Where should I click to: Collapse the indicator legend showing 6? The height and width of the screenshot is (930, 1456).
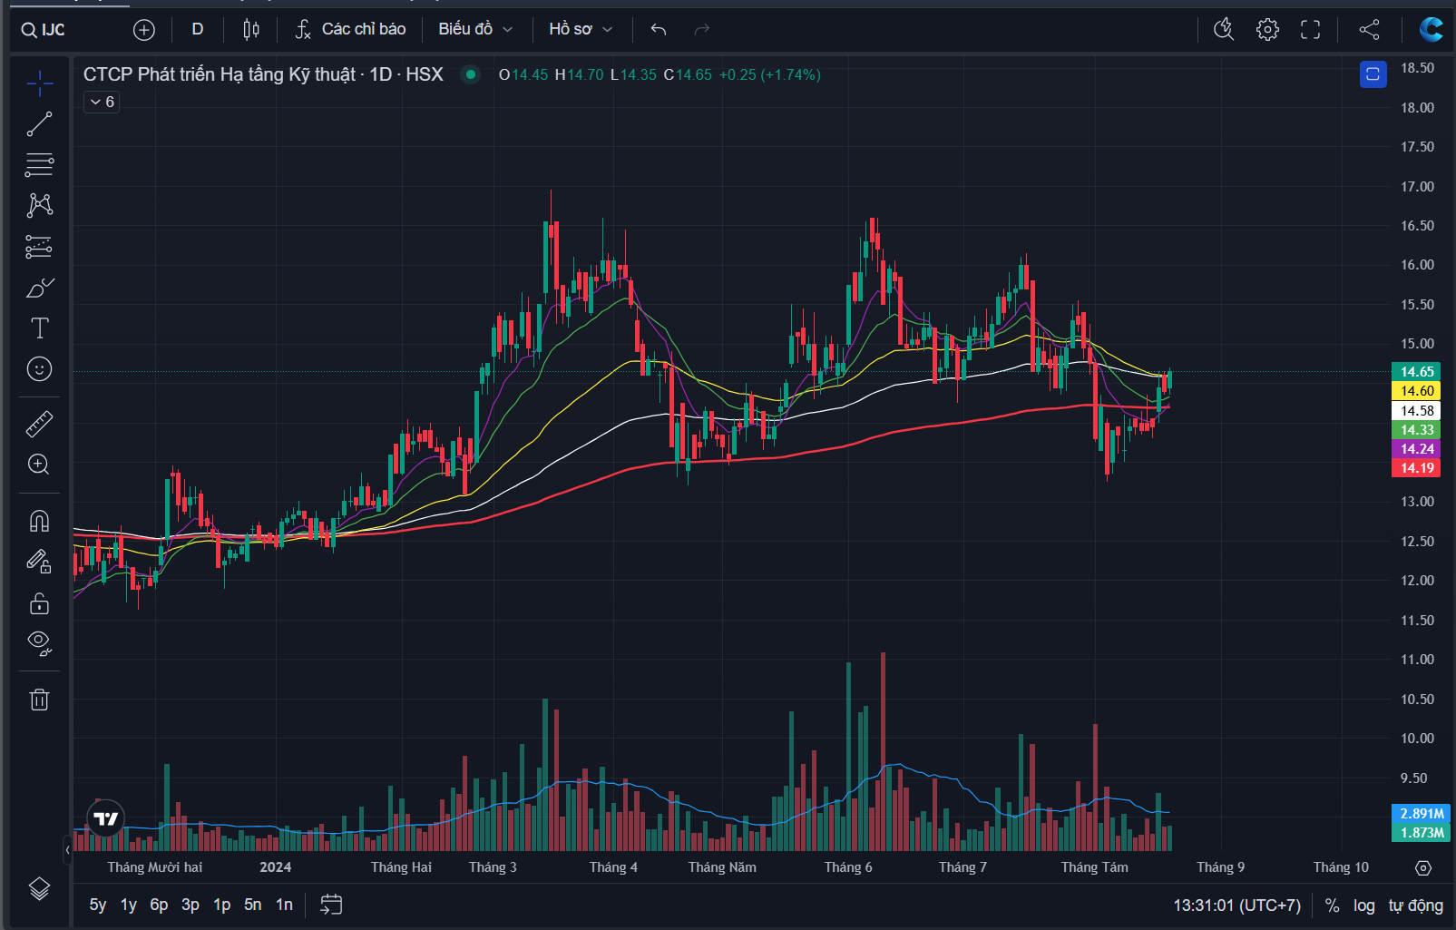(x=102, y=102)
